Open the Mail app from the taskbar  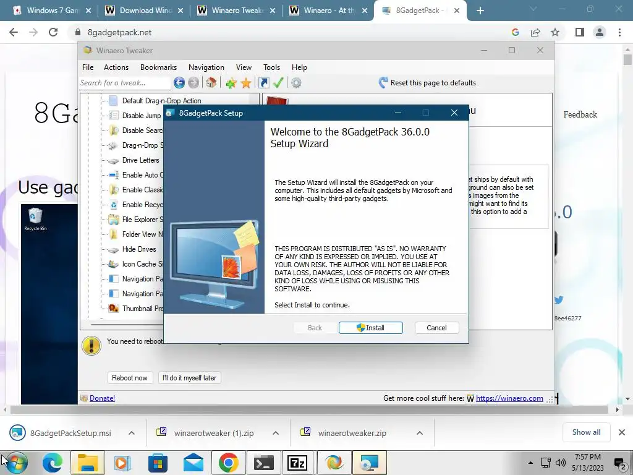[193, 463]
